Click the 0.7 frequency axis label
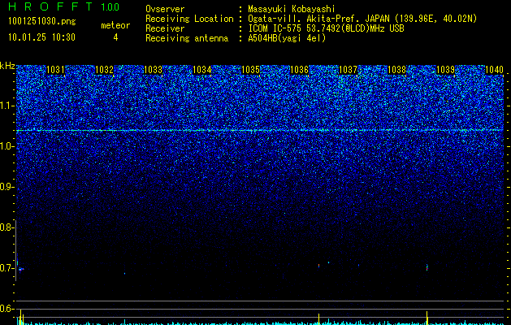This screenshot has height=325, width=511. (x=7, y=268)
